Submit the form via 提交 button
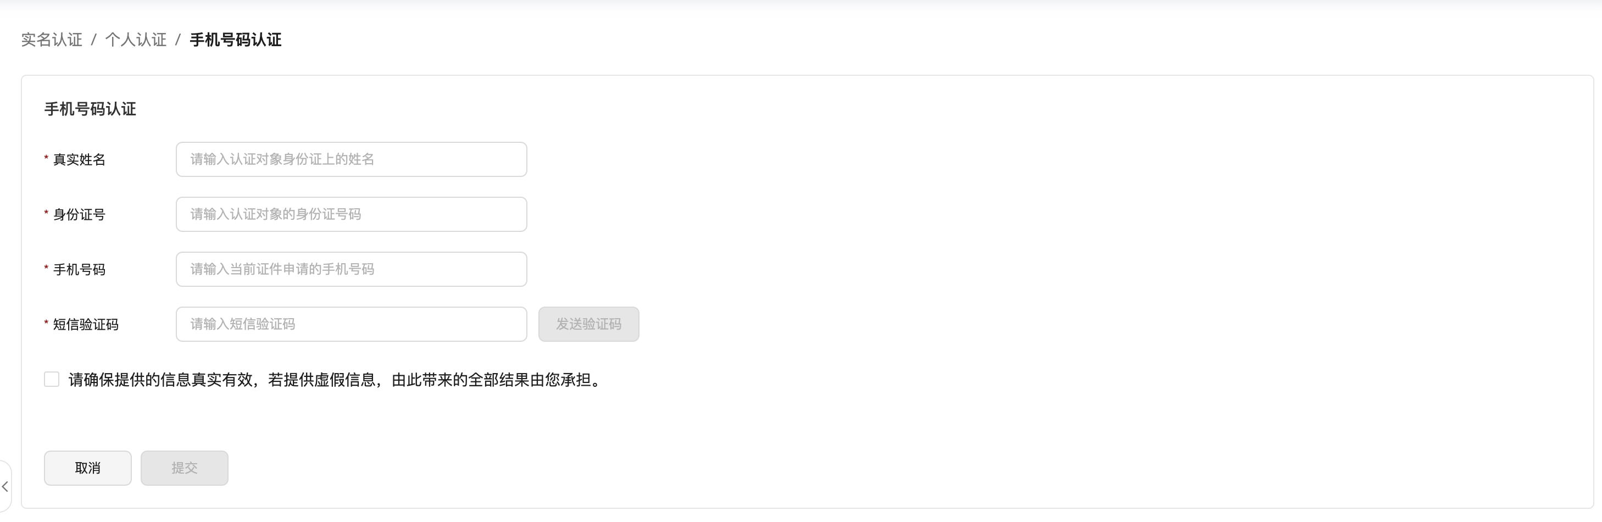This screenshot has width=1602, height=522. point(184,468)
